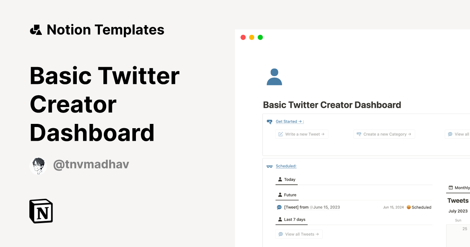Click the speech bubble icon on the Tweet row
Image resolution: width=470 pixels, height=247 pixels.
pyautogui.click(x=279, y=207)
